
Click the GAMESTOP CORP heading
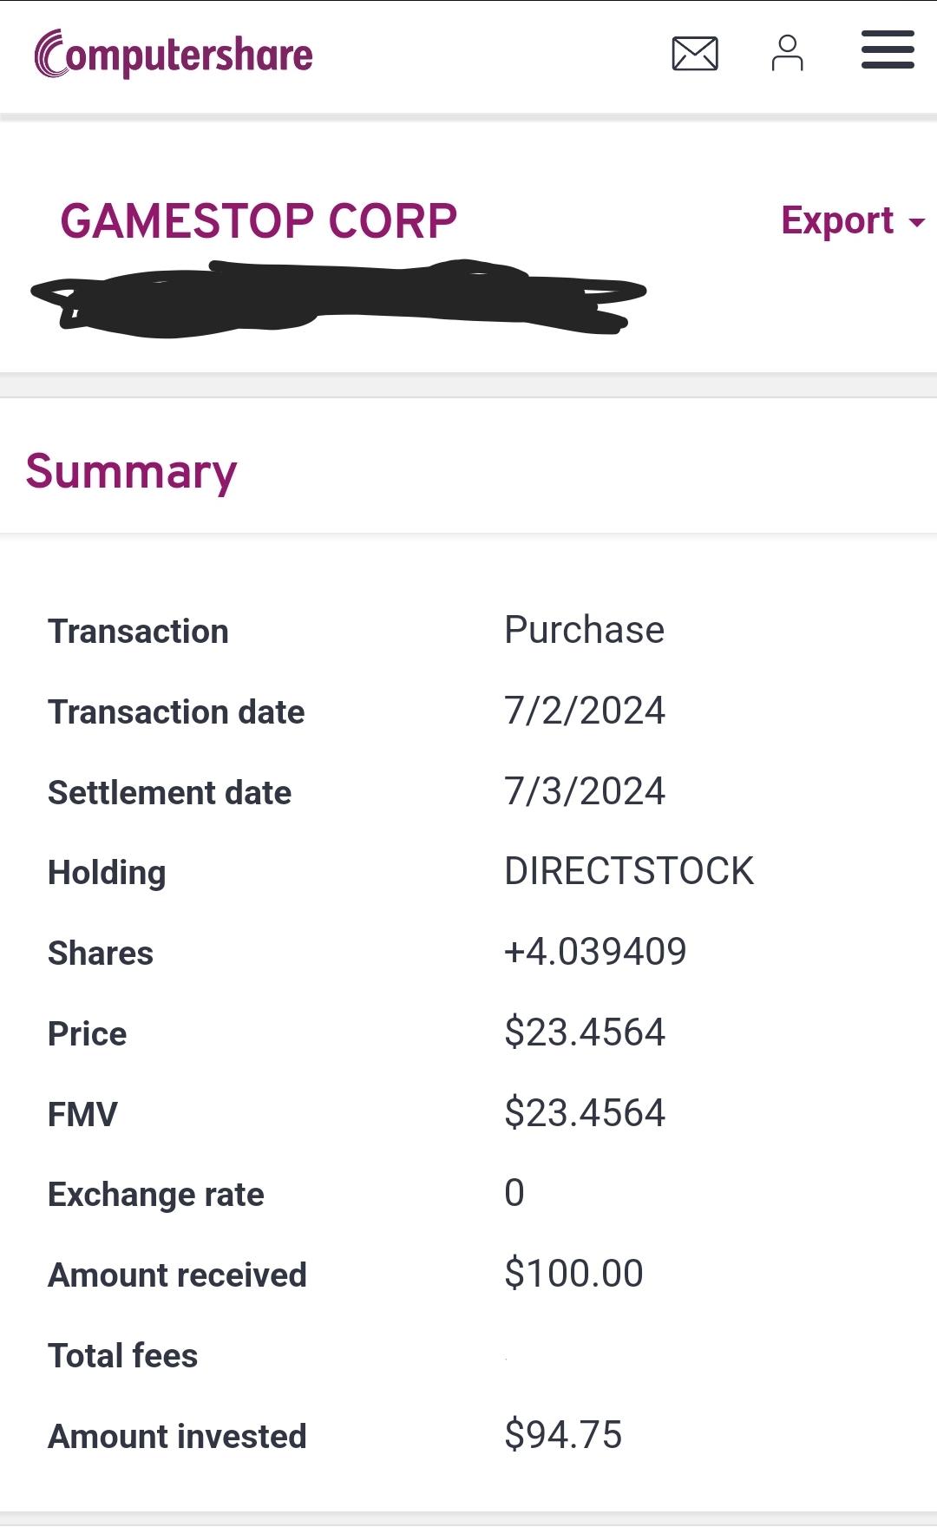coord(259,220)
